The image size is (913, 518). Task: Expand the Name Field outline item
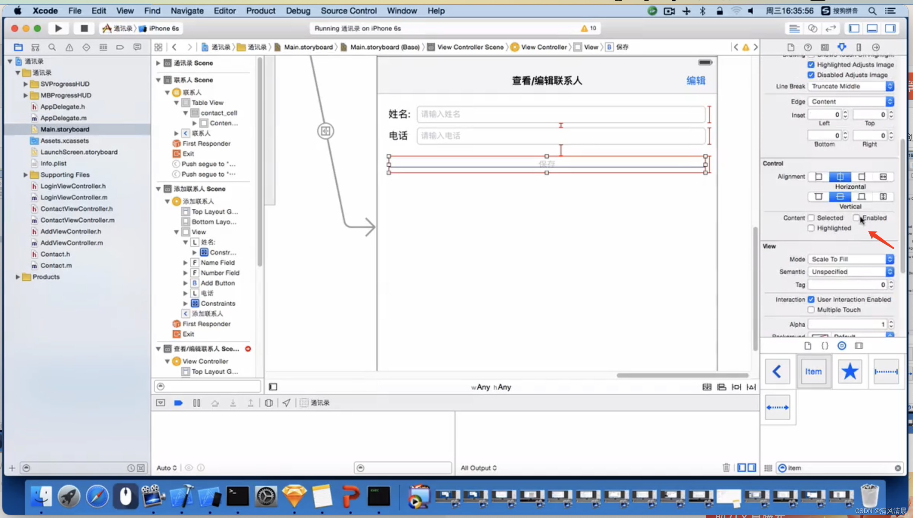point(185,262)
